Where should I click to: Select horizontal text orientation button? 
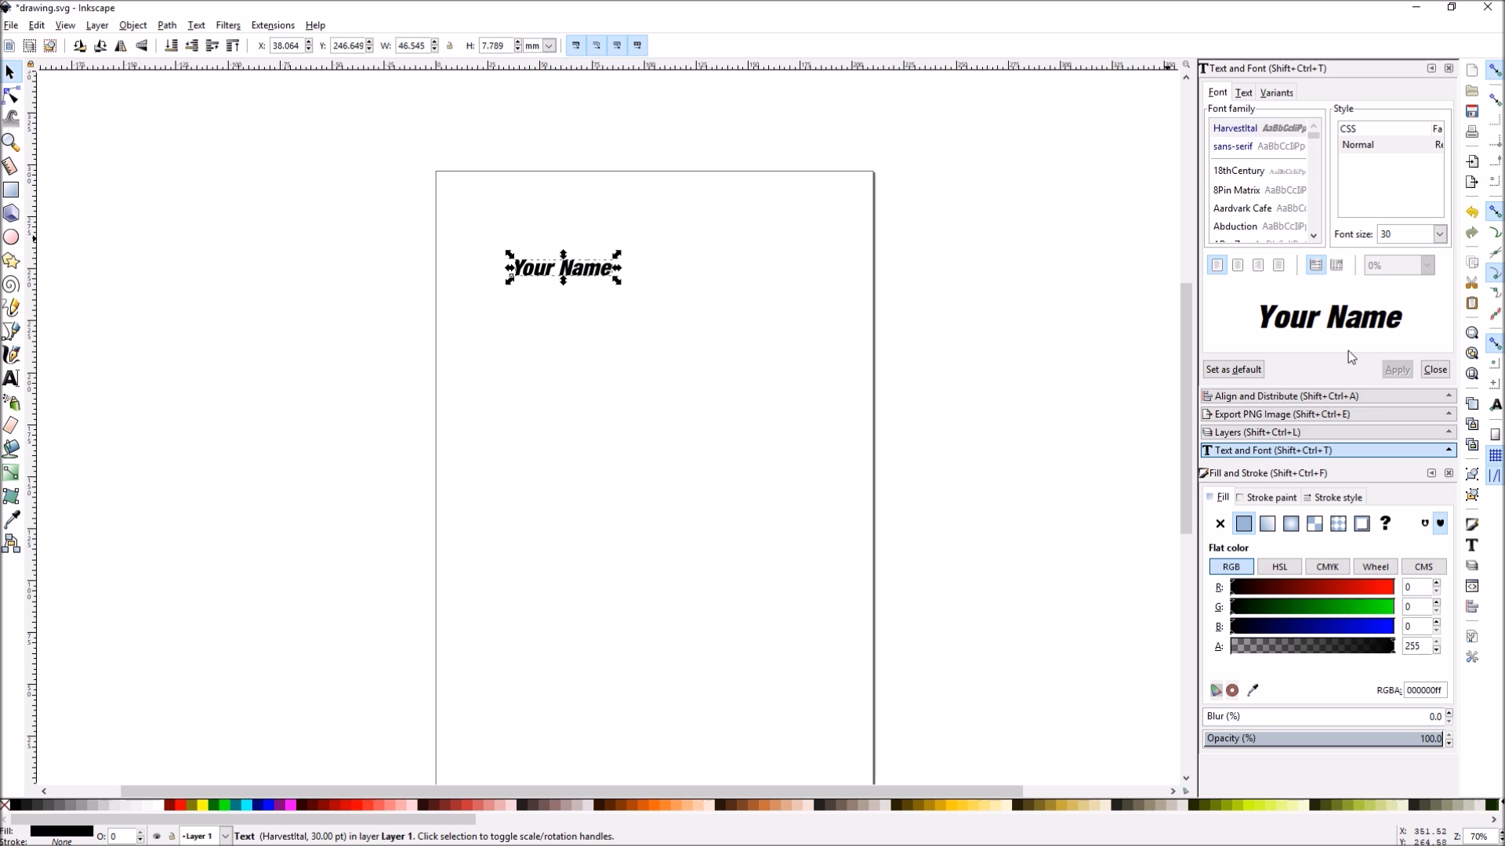1316,266
